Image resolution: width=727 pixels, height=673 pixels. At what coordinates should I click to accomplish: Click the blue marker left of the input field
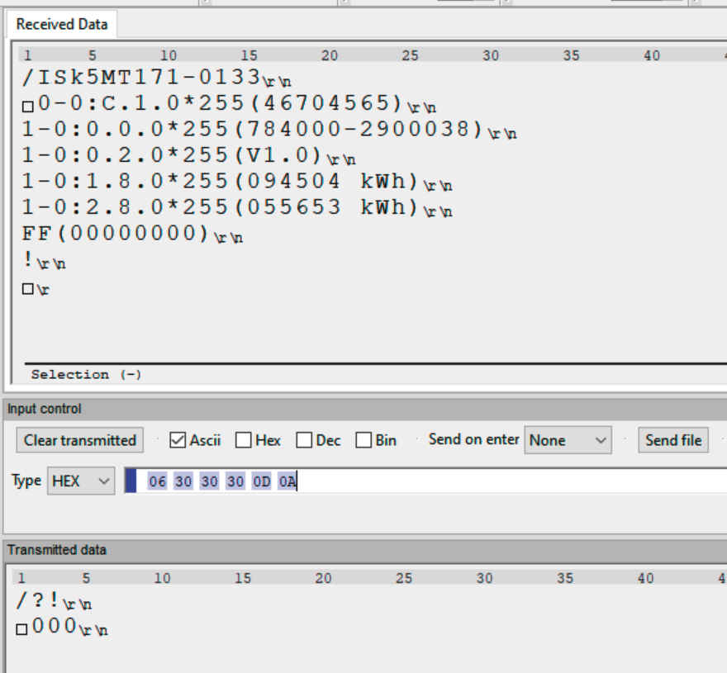tap(131, 481)
